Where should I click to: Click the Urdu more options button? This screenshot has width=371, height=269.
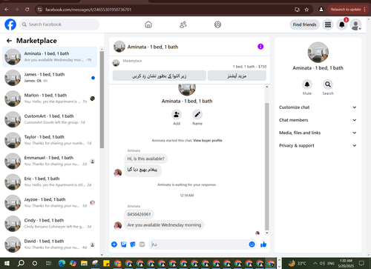point(237,76)
